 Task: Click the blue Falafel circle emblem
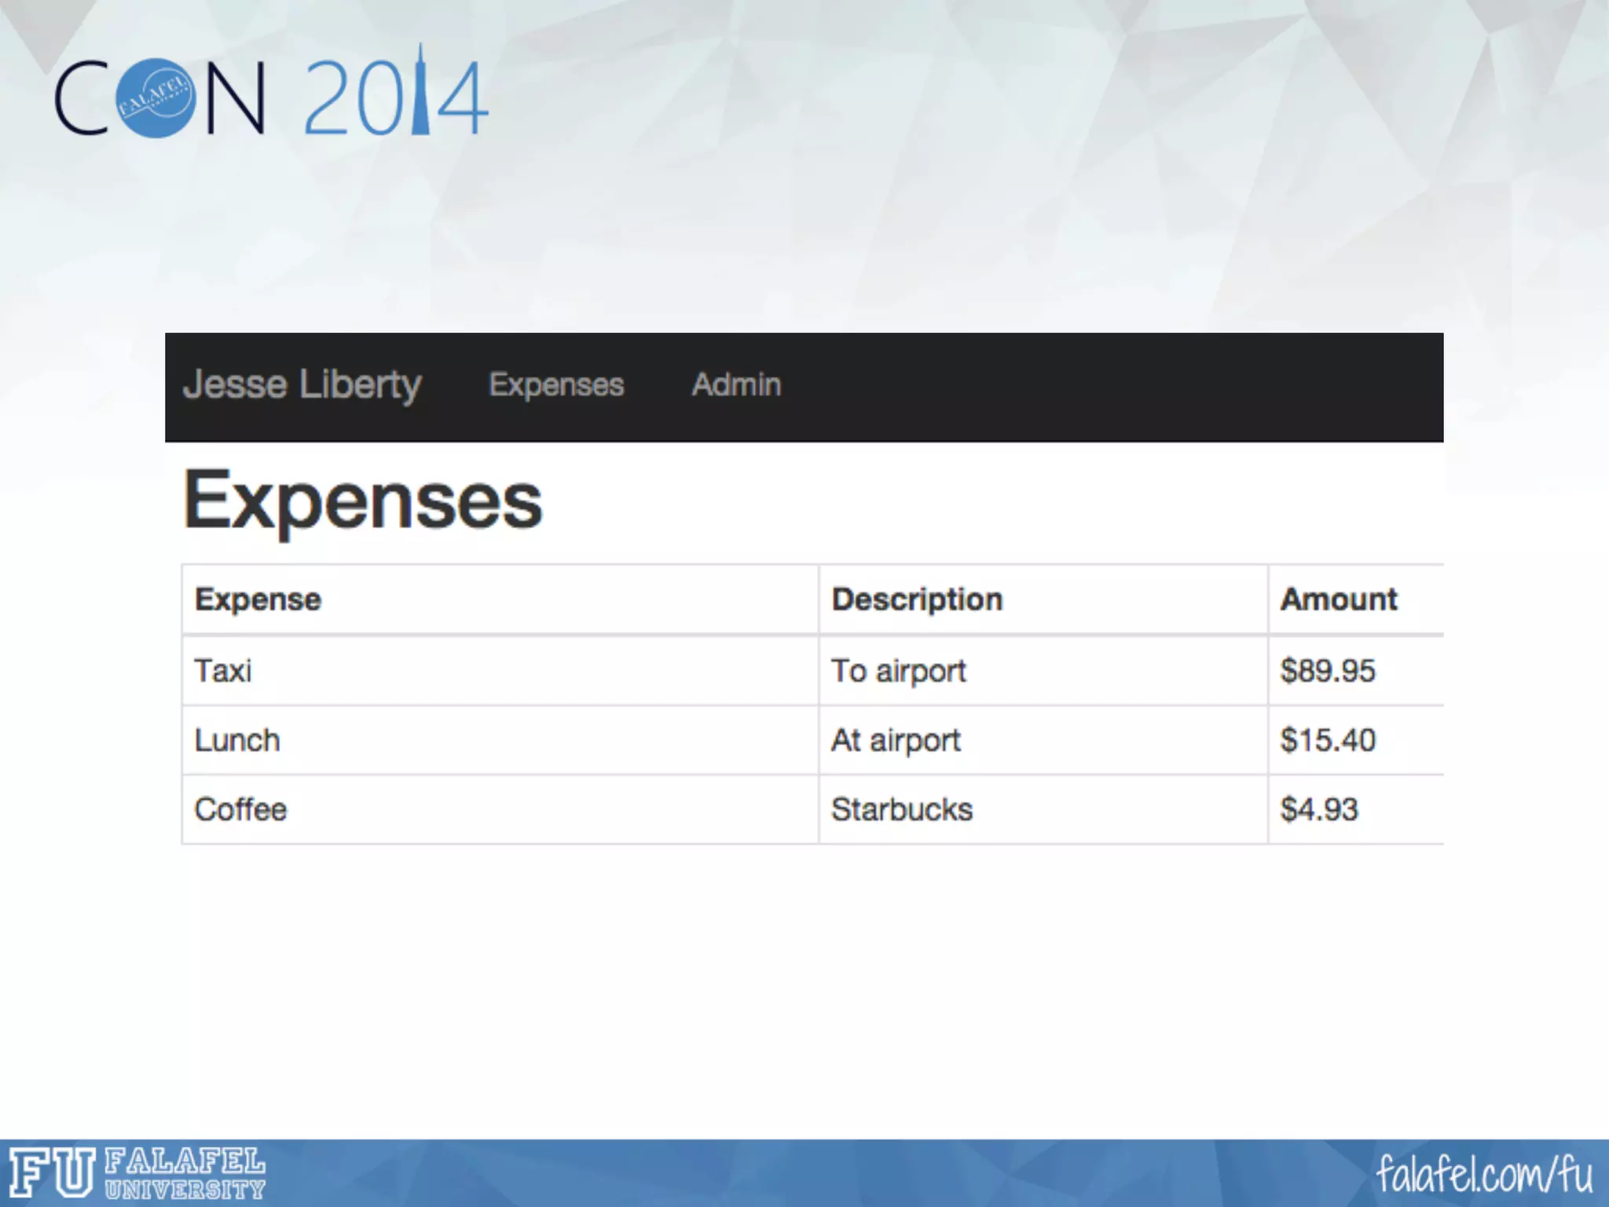tap(156, 98)
